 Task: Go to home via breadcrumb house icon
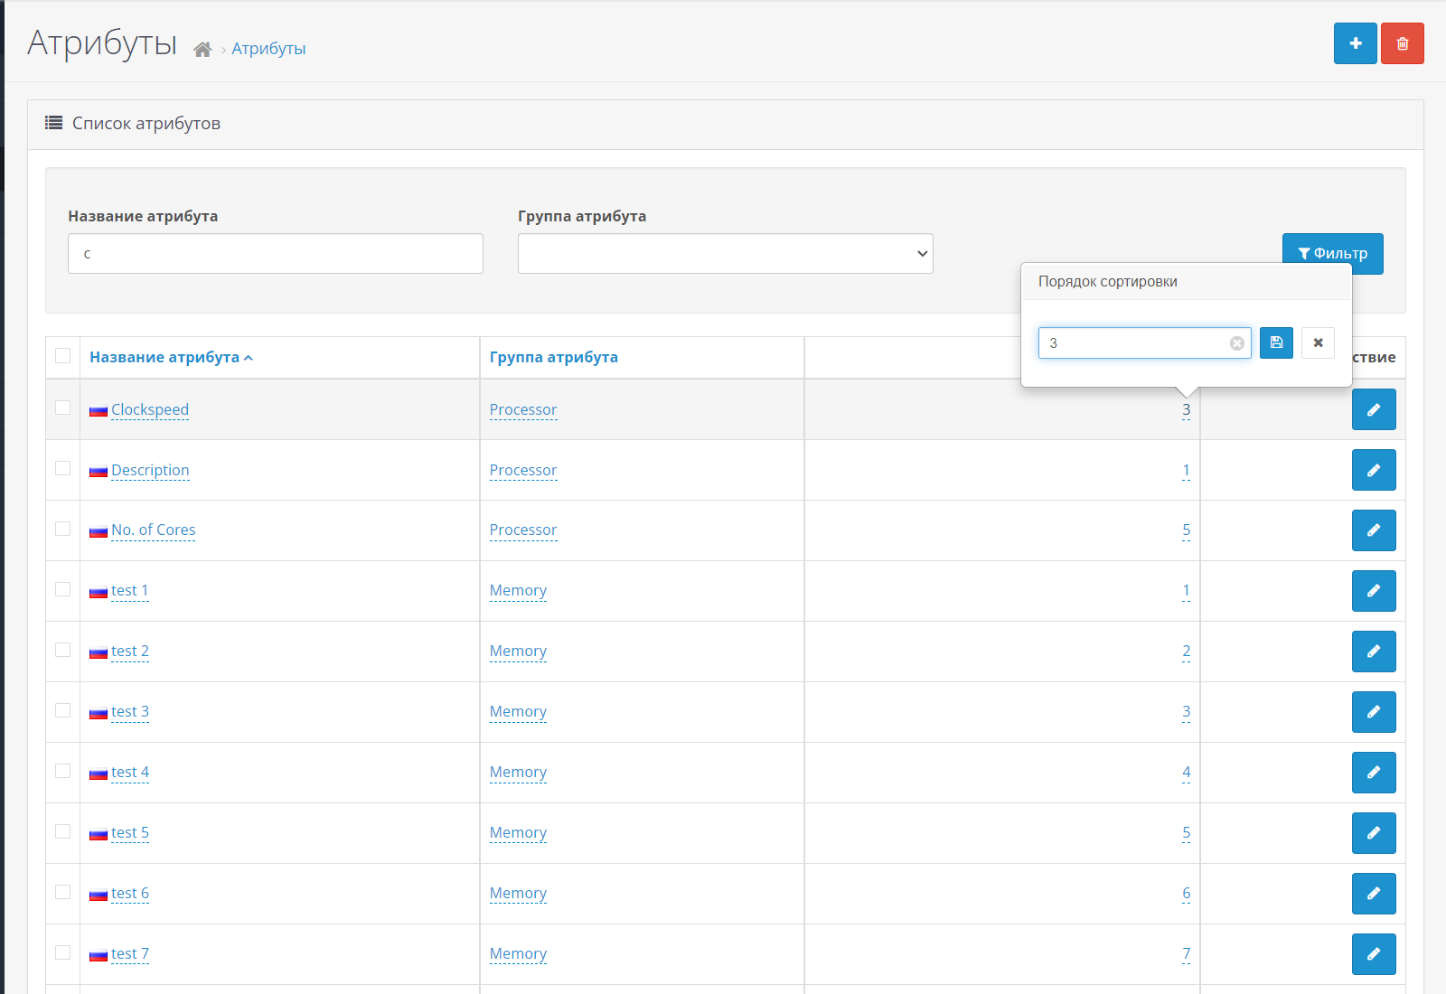[202, 50]
